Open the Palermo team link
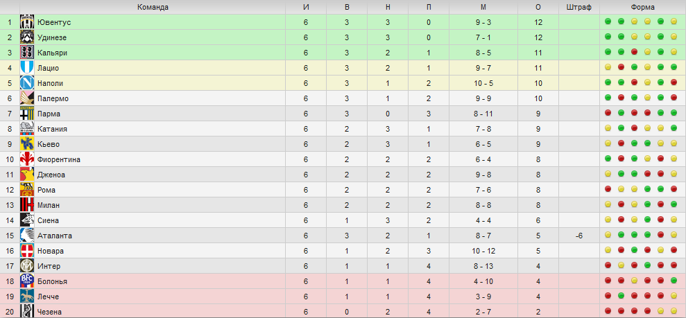The width and height of the screenshot is (686, 318). click(x=53, y=98)
